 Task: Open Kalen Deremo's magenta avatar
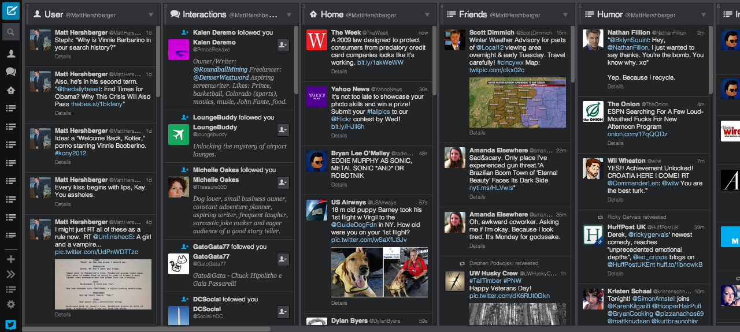[179, 50]
